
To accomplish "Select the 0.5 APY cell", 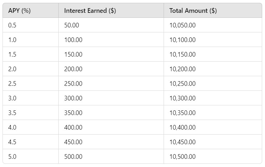I will 31,25.
